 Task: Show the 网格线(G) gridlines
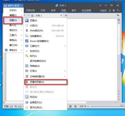coord(45,66)
